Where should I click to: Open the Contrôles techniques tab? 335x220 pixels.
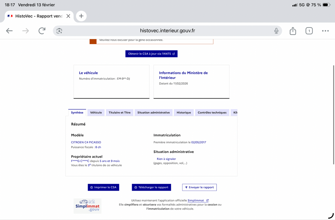(212, 113)
